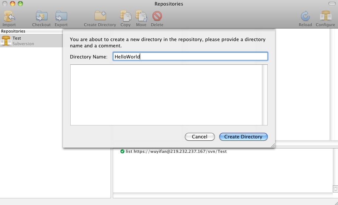Select the Move toolbar icon
The width and height of the screenshot is (338, 205).
pos(141,16)
